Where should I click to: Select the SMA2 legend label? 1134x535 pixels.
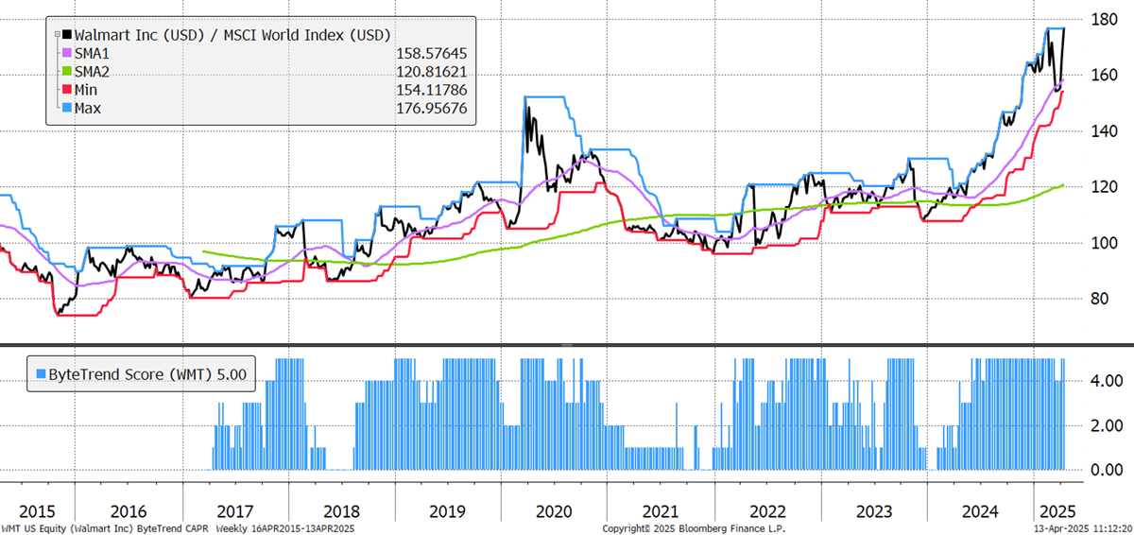click(94, 73)
